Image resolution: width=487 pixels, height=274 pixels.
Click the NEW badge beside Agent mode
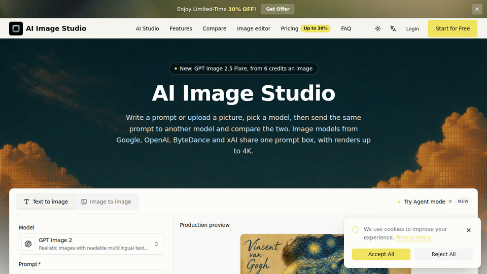pos(463,201)
